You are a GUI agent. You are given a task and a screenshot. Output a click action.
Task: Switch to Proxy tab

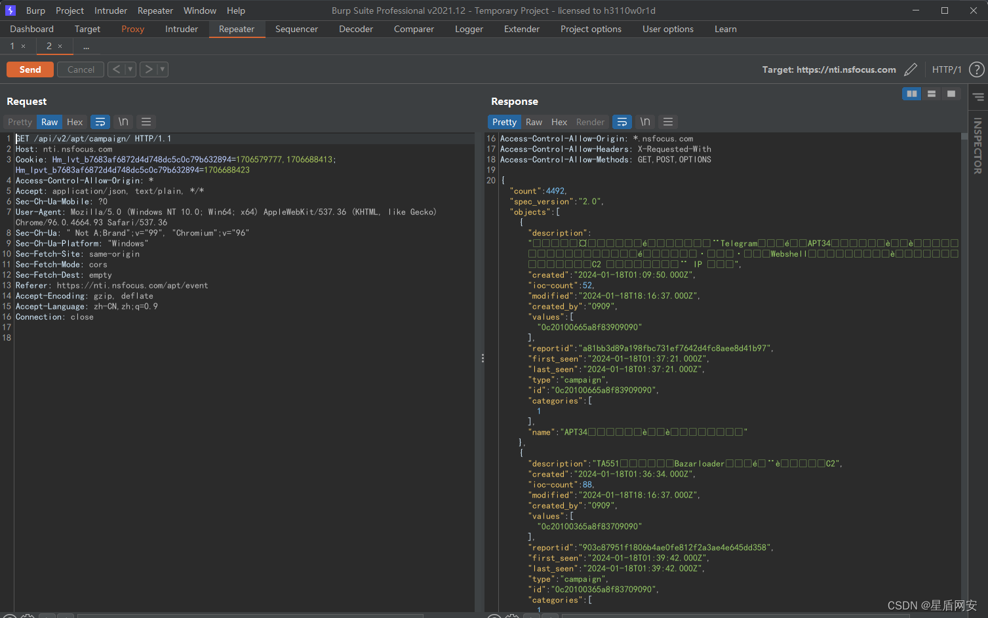[132, 29]
